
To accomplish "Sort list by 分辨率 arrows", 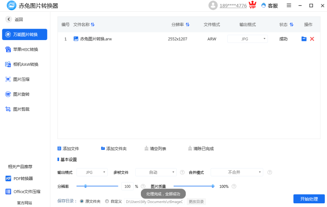I will (x=188, y=25).
